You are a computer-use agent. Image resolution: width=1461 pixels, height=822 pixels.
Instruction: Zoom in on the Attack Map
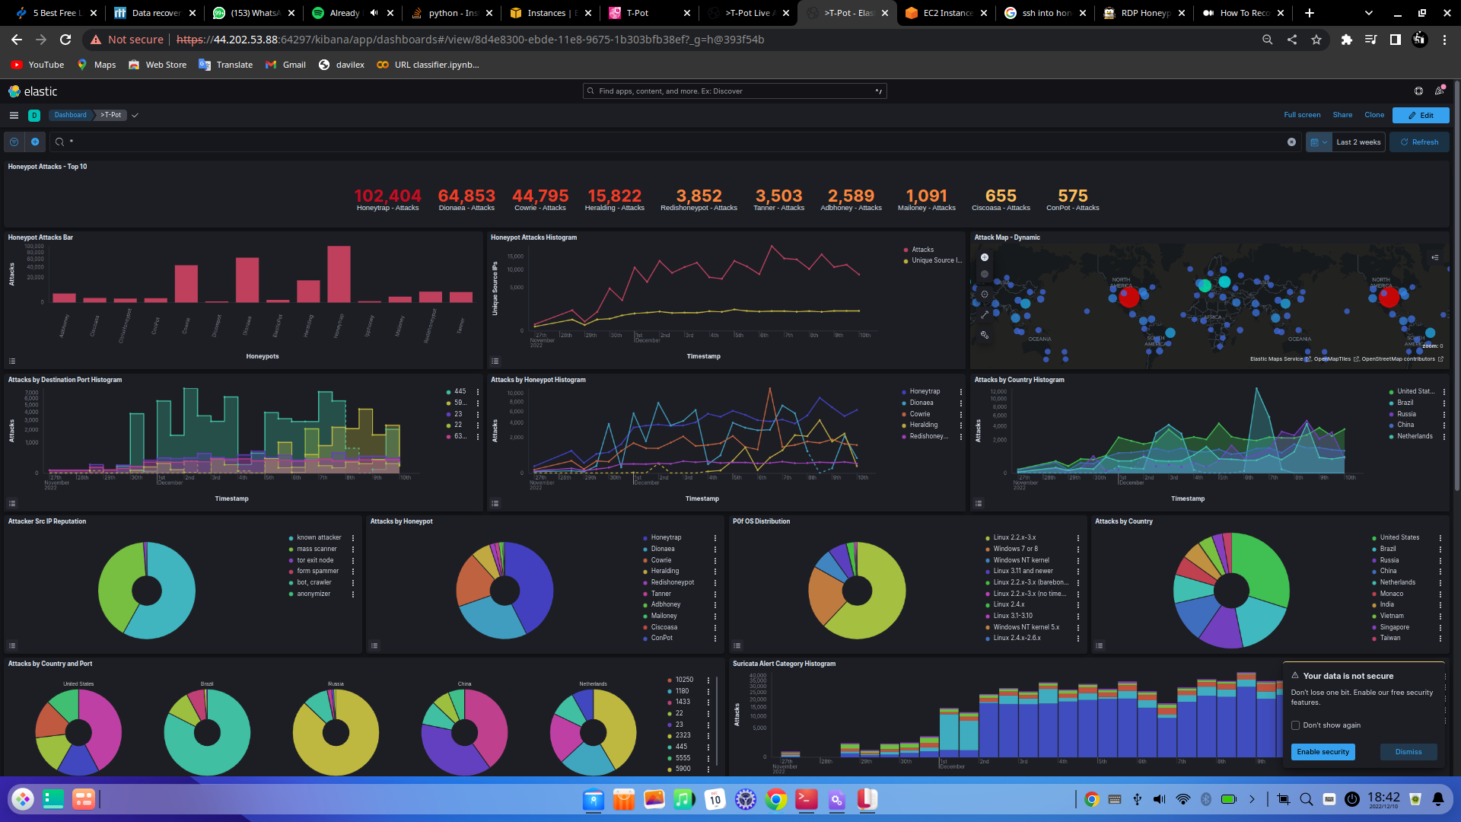coord(984,257)
